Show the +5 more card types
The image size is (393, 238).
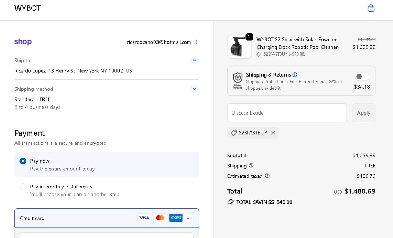tap(189, 218)
